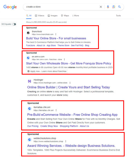Click the itematlas.chk.onl globe favicon

click(x=29, y=109)
